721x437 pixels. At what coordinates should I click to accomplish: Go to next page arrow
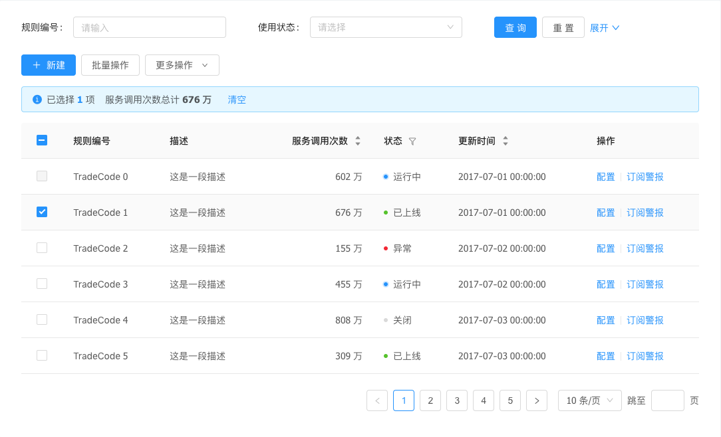(x=537, y=400)
